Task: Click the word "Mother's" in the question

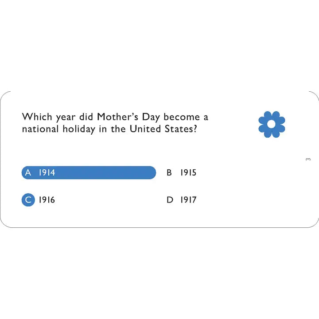Action: click(117, 117)
